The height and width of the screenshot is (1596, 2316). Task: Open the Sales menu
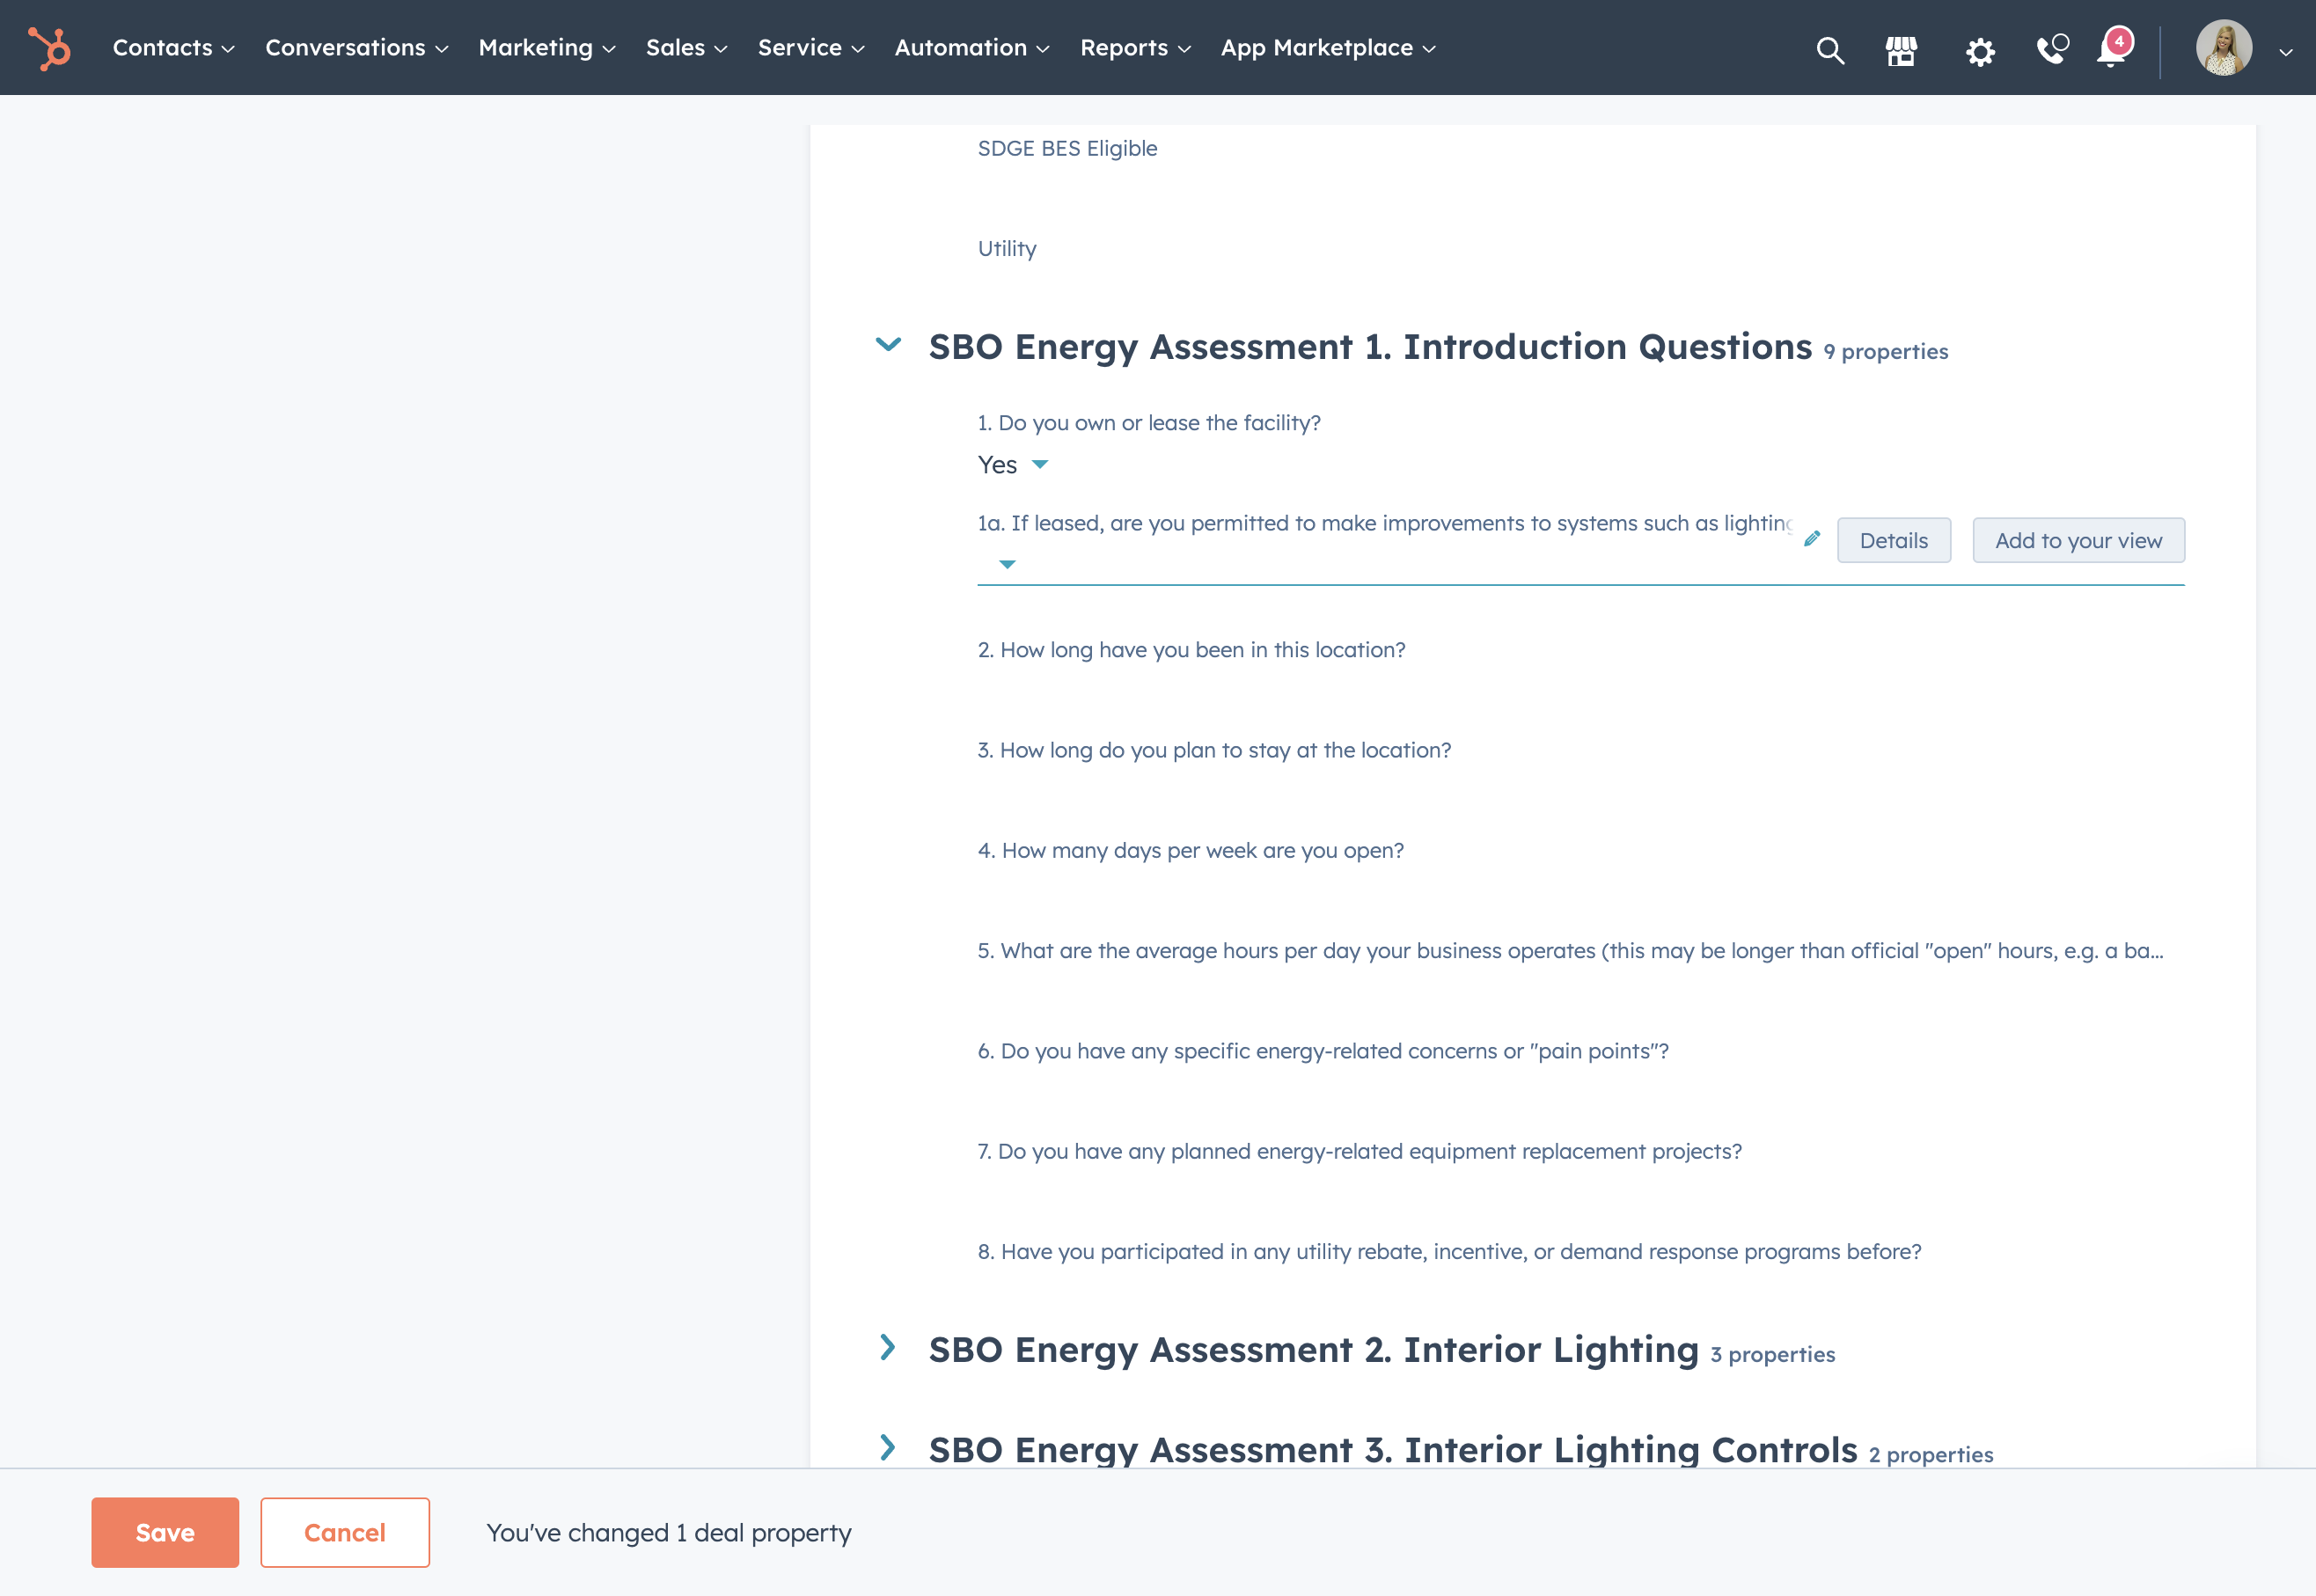click(x=686, y=48)
